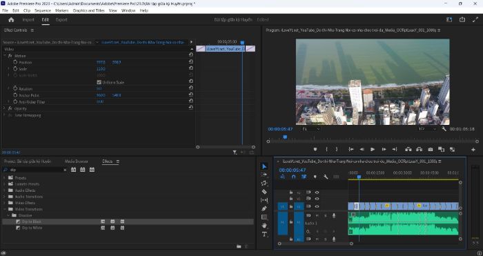The width and height of the screenshot is (483, 256).
Task: Click the Extract button
Action: pyautogui.click(x=420, y=149)
